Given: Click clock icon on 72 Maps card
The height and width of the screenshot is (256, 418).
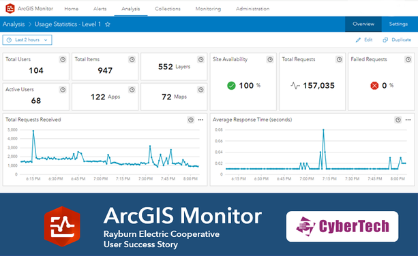Looking at the screenshot, I should coord(200,90).
